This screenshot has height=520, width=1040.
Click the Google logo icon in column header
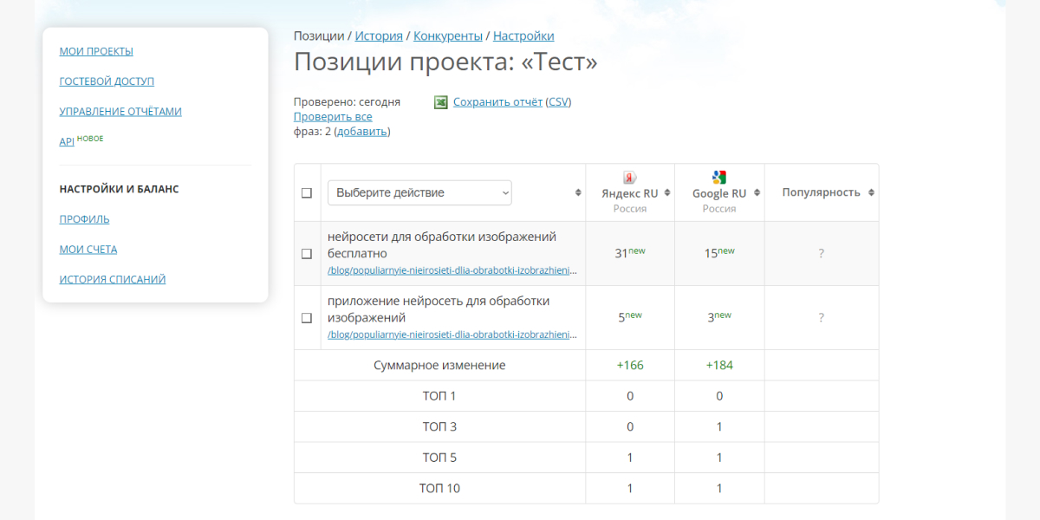pyautogui.click(x=719, y=178)
